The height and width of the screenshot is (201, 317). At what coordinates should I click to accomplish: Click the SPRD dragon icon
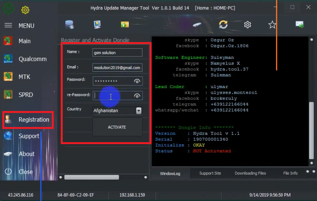(x=8, y=94)
